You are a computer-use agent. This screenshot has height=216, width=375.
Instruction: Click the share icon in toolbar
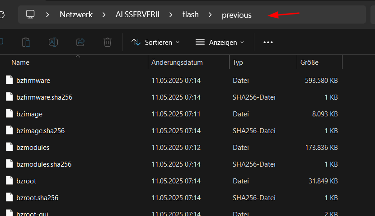(x=80, y=42)
